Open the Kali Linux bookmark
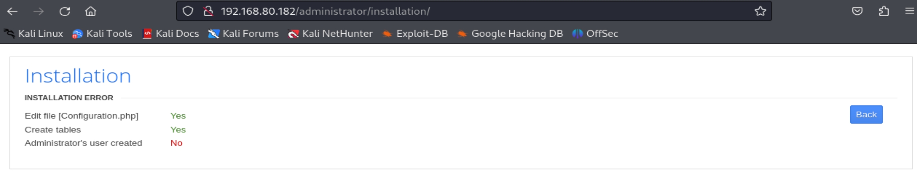The width and height of the screenshot is (917, 183). coord(34,34)
